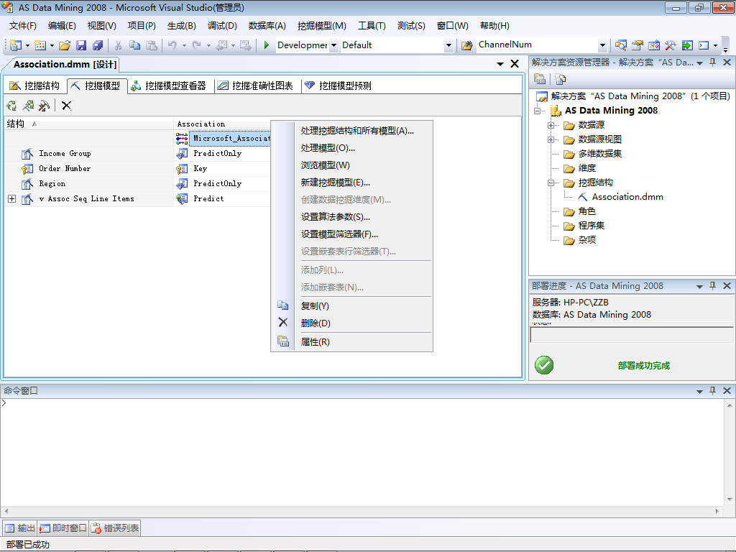Open the 错误列表 tab at bottom
Image resolution: width=736 pixels, height=552 pixels.
(x=115, y=528)
